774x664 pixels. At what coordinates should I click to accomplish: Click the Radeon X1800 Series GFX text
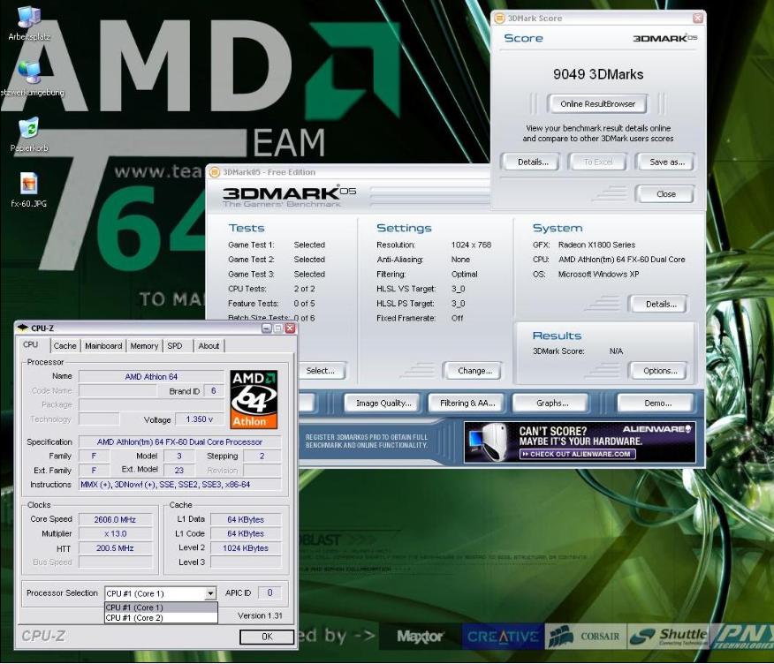(596, 245)
